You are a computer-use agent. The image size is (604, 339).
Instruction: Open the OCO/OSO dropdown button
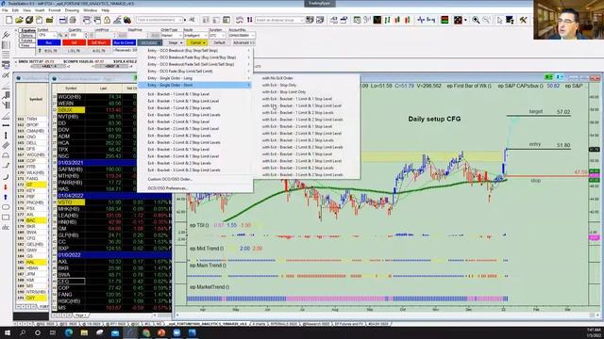[150, 42]
